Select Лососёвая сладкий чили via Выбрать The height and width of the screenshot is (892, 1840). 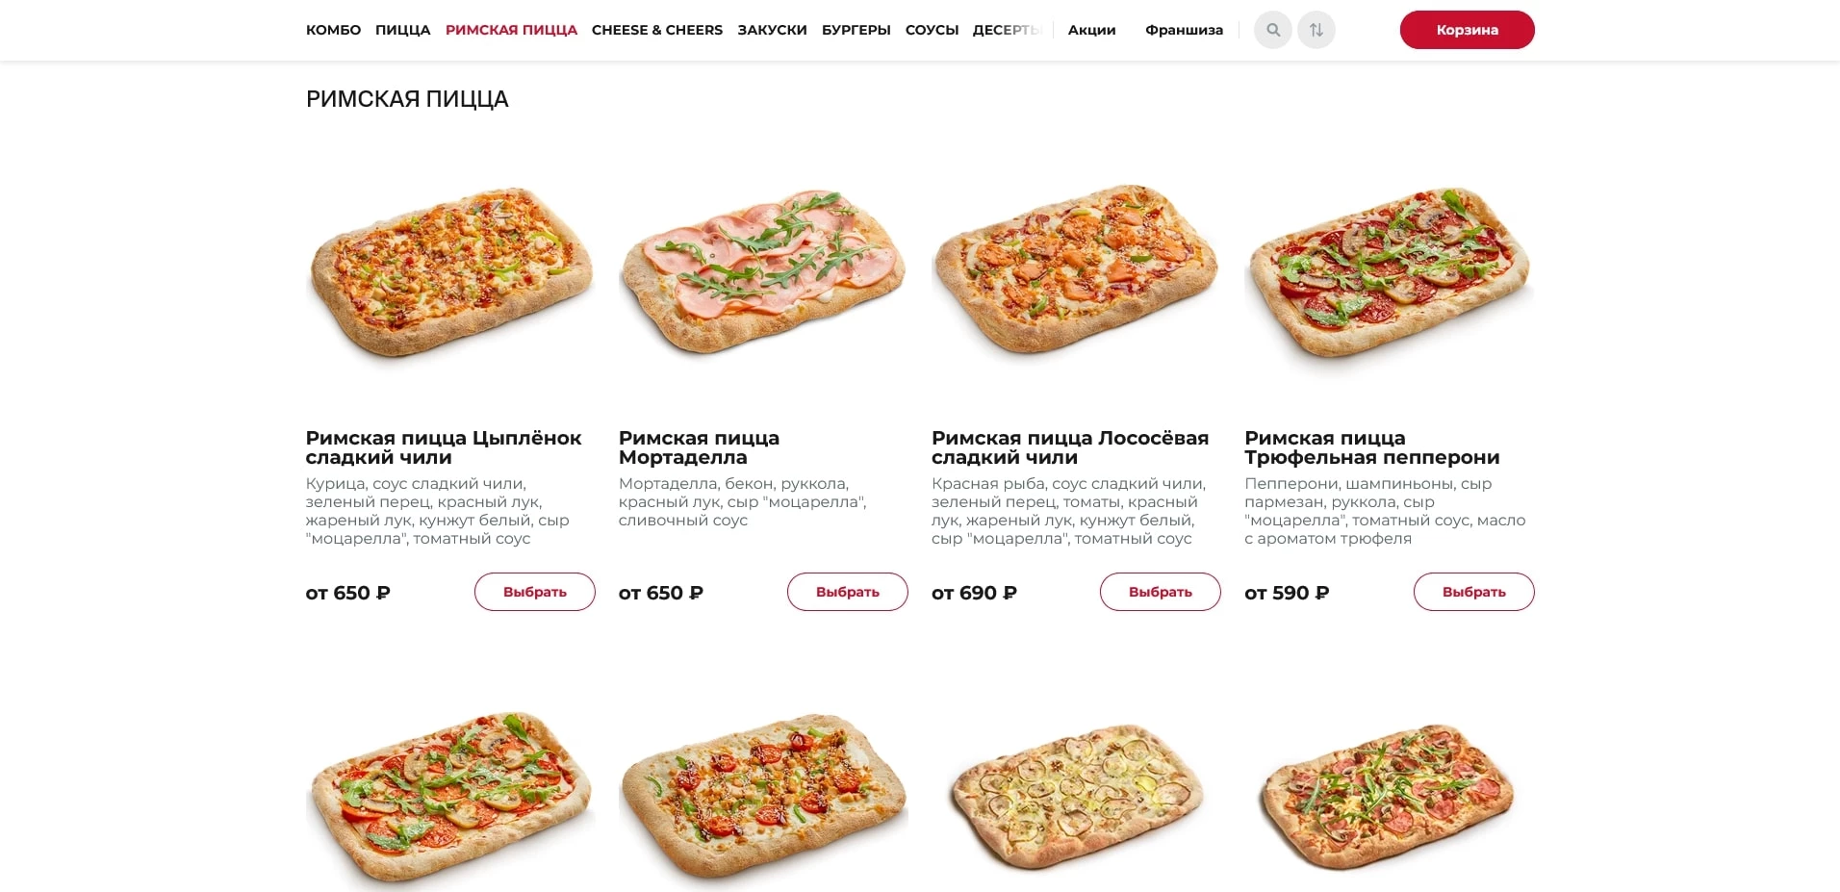1160,592
